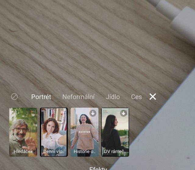This screenshot has height=170, width=195.
Task: Click the Hledáček caption text
Action: [x=23, y=151]
